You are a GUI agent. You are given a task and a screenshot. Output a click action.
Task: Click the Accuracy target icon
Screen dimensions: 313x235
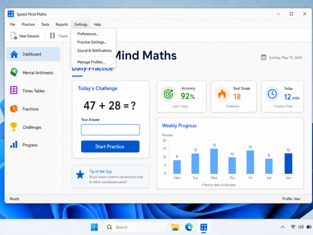tap(168, 94)
